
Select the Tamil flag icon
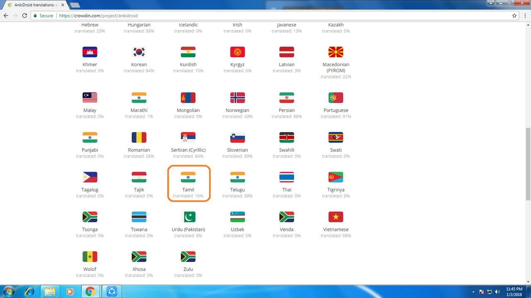(188, 177)
